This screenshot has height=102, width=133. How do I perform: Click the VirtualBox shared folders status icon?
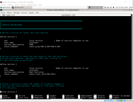115,100
